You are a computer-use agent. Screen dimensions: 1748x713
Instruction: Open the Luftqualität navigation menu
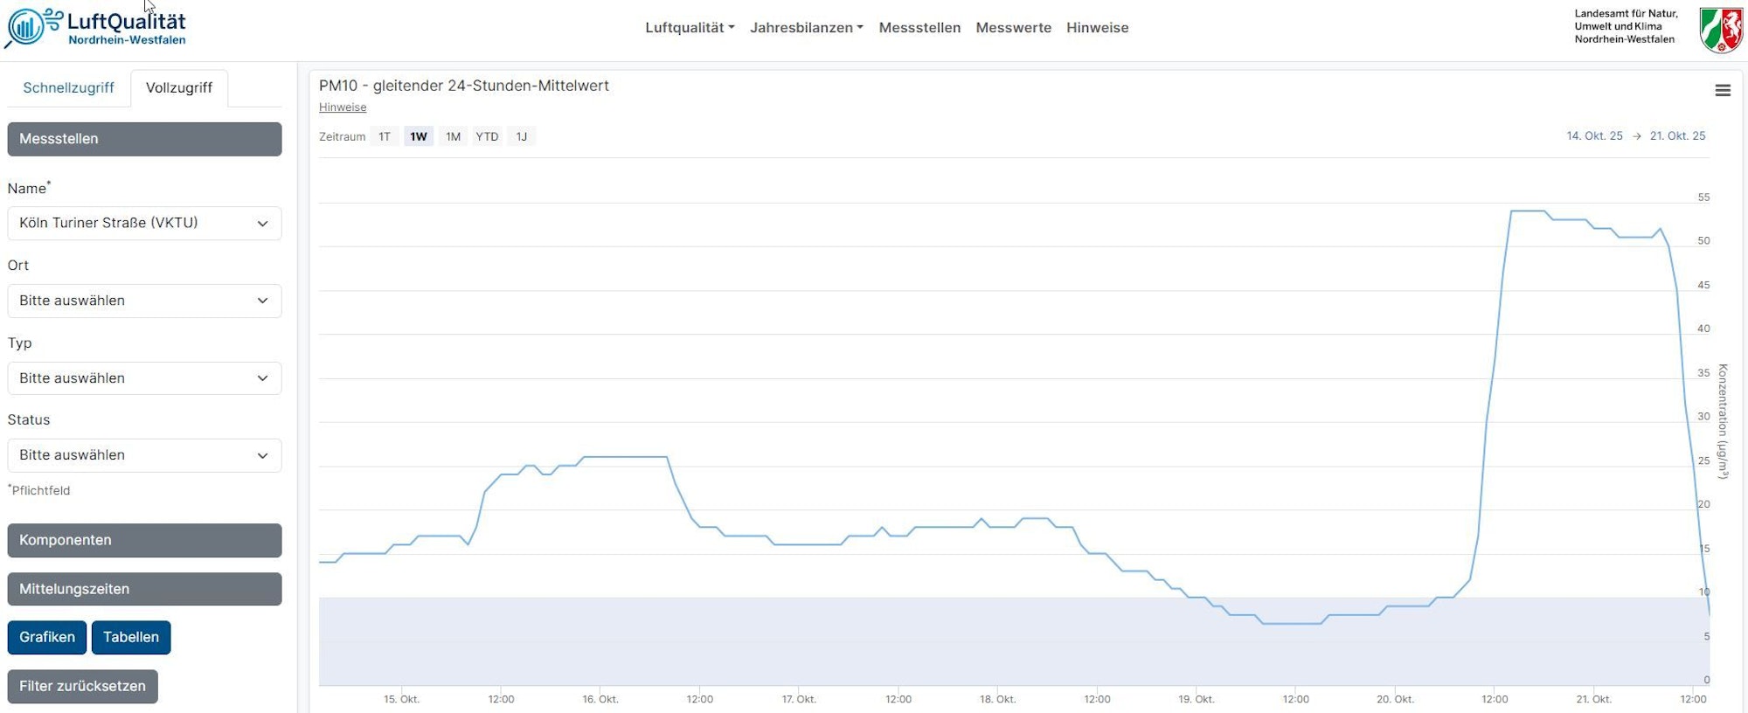pos(689,28)
